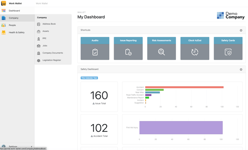
Task: Click the Legislation Register scales icon
Action: pos(39,60)
